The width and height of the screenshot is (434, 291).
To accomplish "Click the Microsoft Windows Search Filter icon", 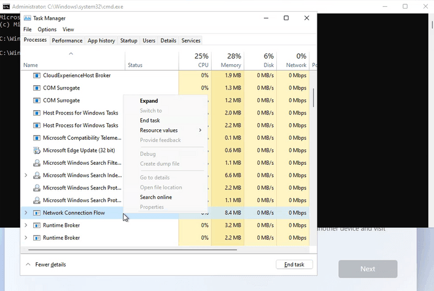I will point(37,163).
